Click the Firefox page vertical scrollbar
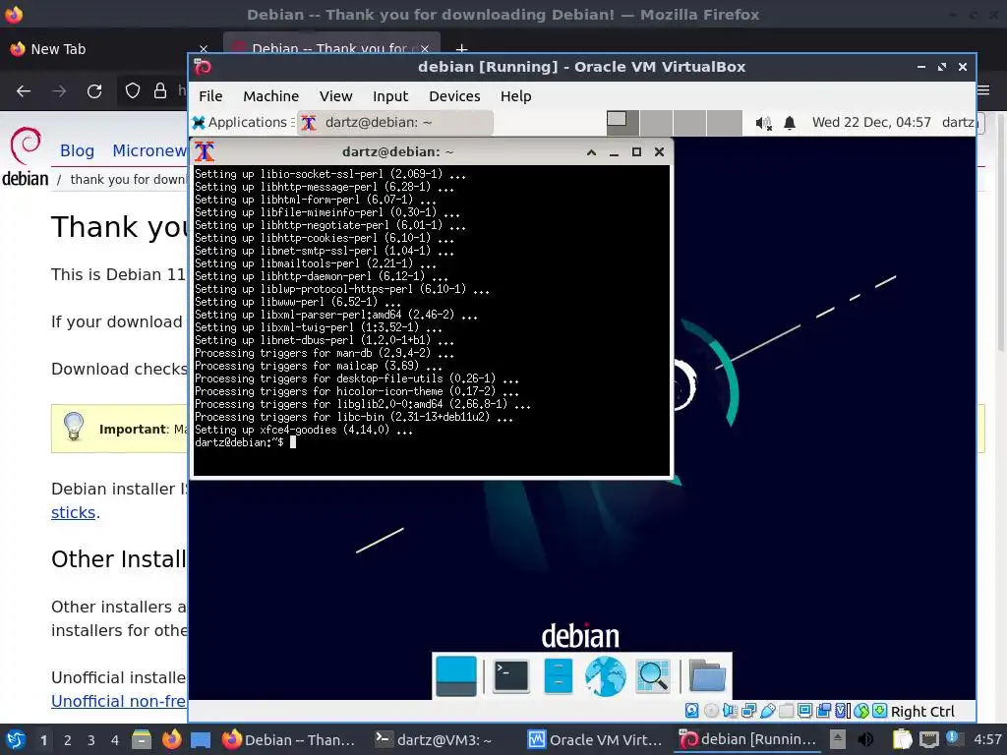Image resolution: width=1007 pixels, height=755 pixels. tap(1000, 231)
